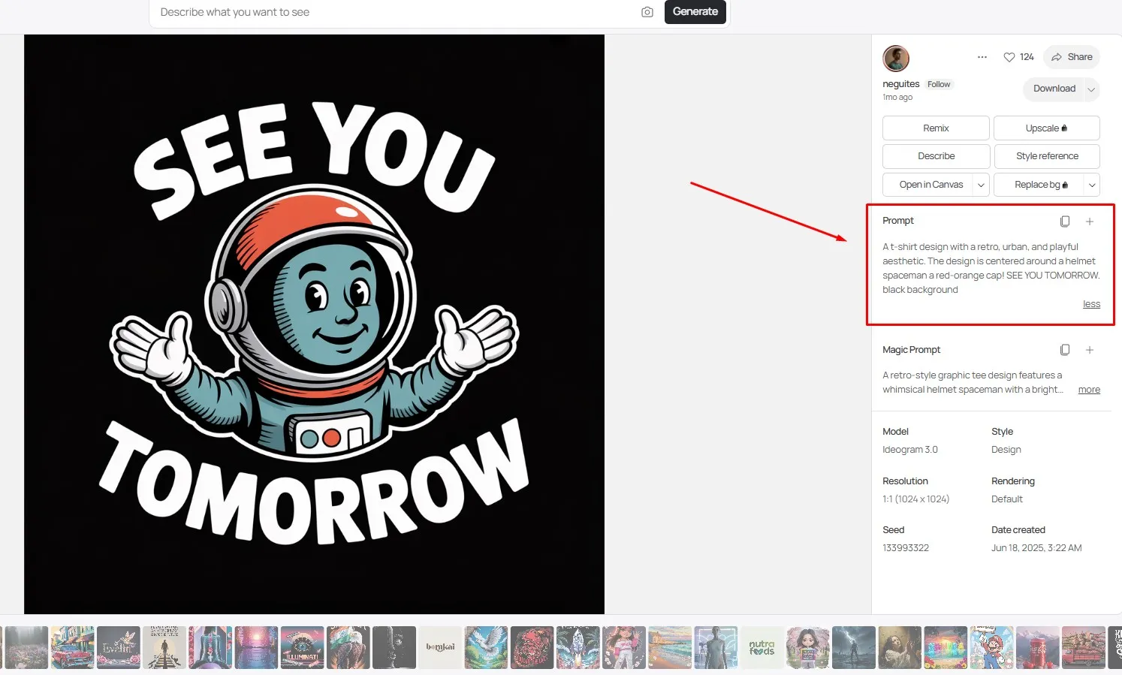Like the image with heart icon

(x=1009, y=57)
